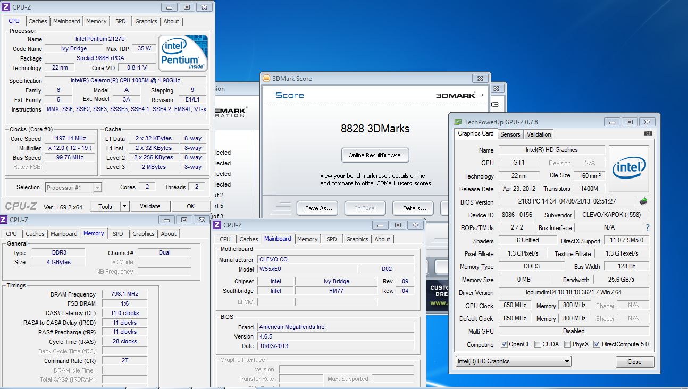This screenshot has width=688, height=389.
Task: Click the GPU-Z title bar icon
Action: point(458,122)
